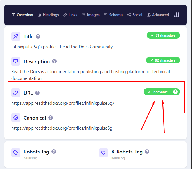This screenshot has width=192, height=169.
Task: Go to the Schema tab
Action: click(x=113, y=15)
